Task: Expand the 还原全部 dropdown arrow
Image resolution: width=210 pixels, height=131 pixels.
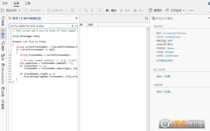Action: 66,10
